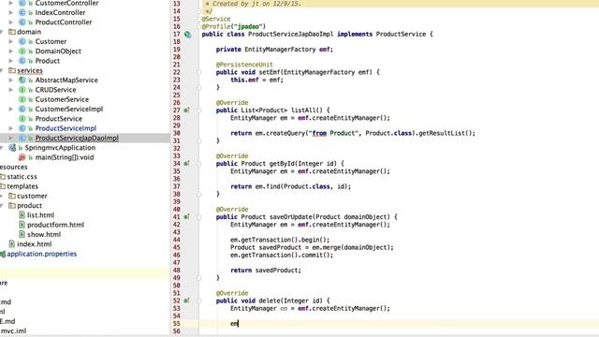This screenshot has width=599, height=337.
Task: Click the override gutter icon for saveOrUpdate
Action: [186, 217]
